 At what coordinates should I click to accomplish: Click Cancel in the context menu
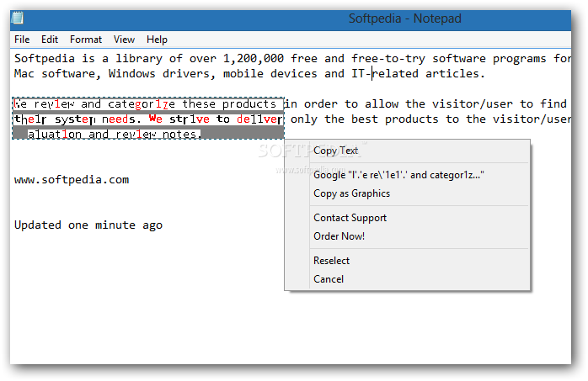419,279
